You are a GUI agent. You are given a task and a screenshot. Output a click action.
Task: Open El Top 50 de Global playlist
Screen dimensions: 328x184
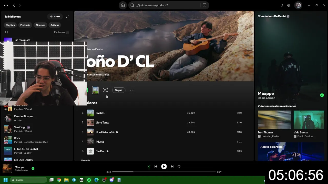(x=37, y=151)
